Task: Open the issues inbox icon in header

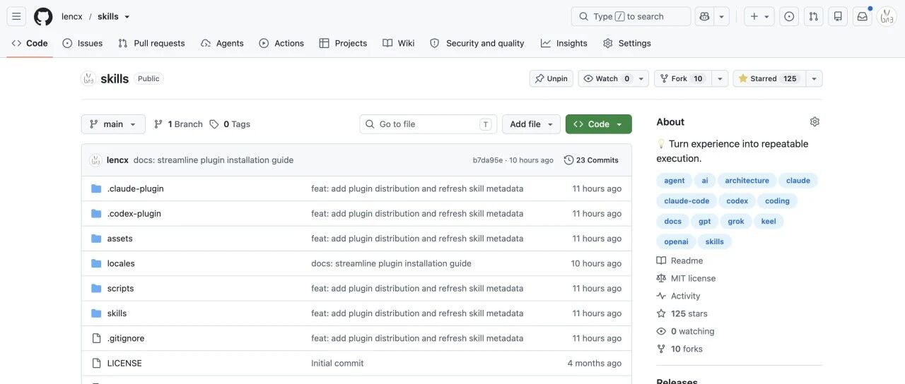Action: point(789,16)
